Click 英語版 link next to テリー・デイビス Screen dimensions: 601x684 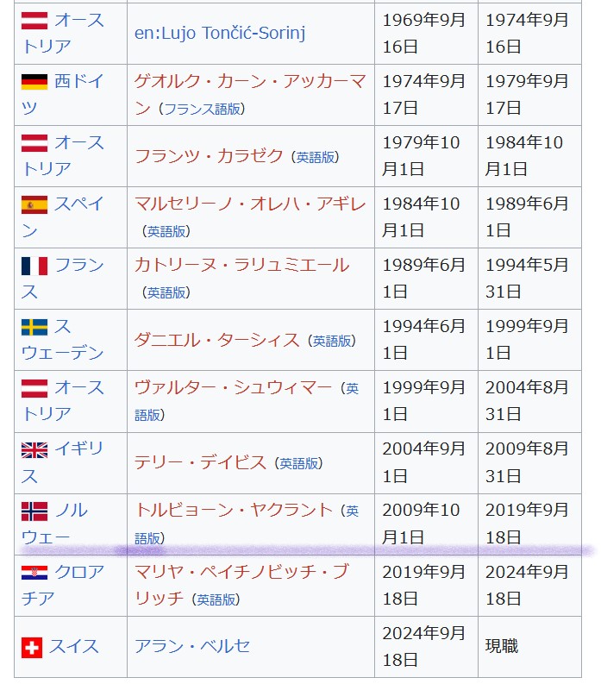point(298,464)
